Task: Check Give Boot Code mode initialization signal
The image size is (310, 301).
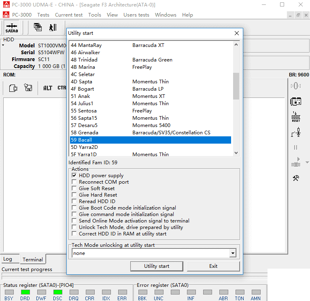Action: pyautogui.click(x=74, y=208)
